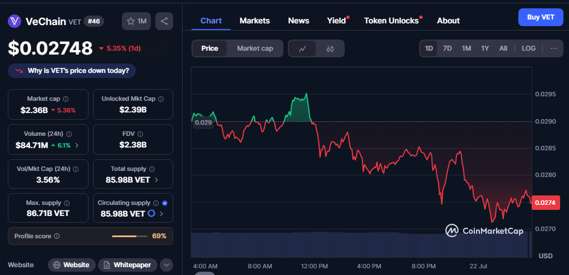This screenshot has height=275, width=569.
Task: Expand Total supply details chevron
Action: [x=156, y=180]
